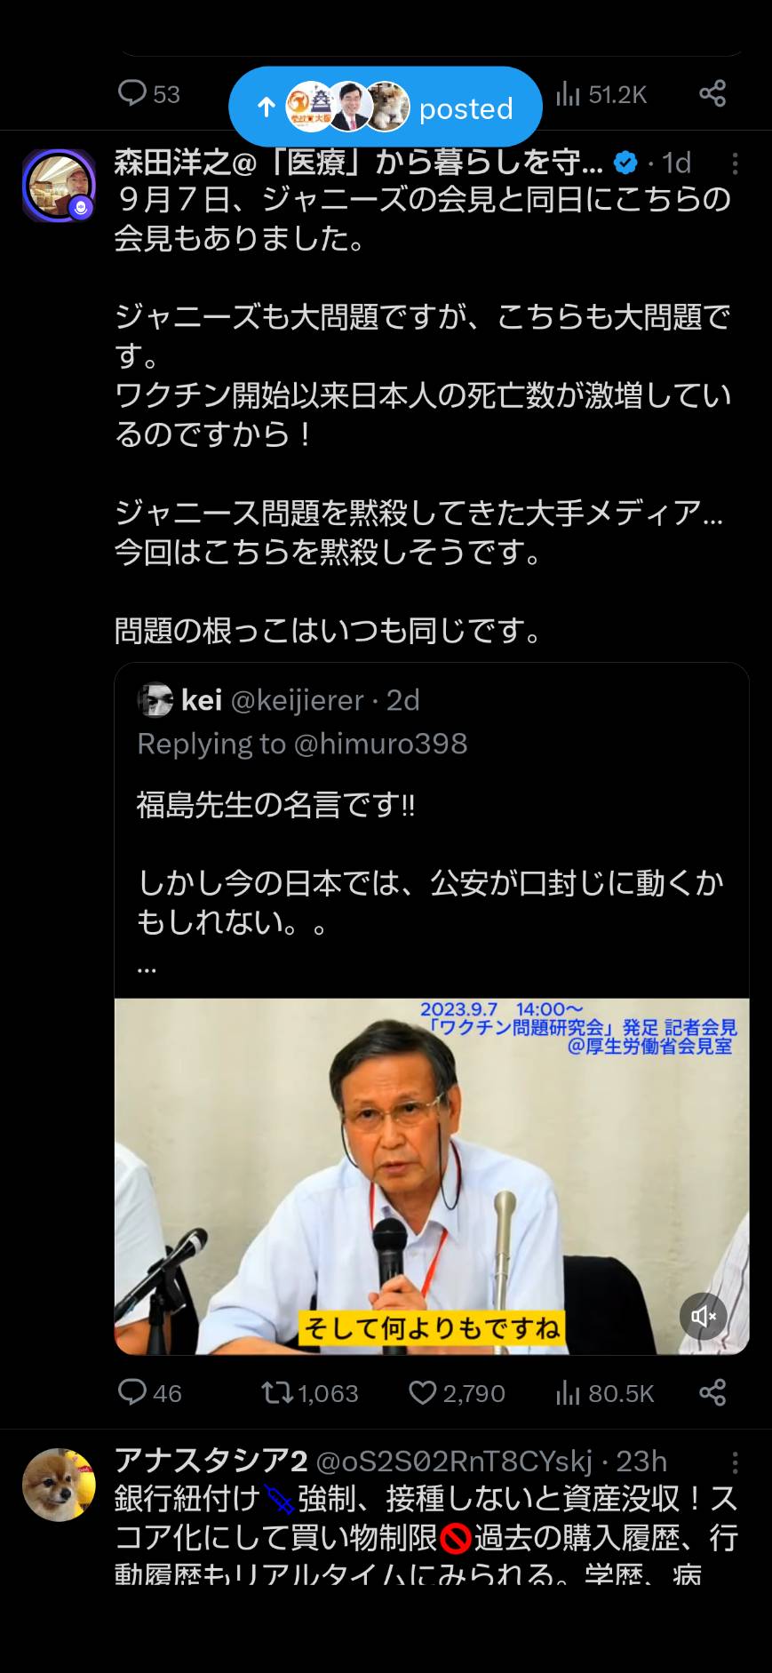Share the top tweet
This screenshot has width=772, height=1673.
tap(712, 93)
